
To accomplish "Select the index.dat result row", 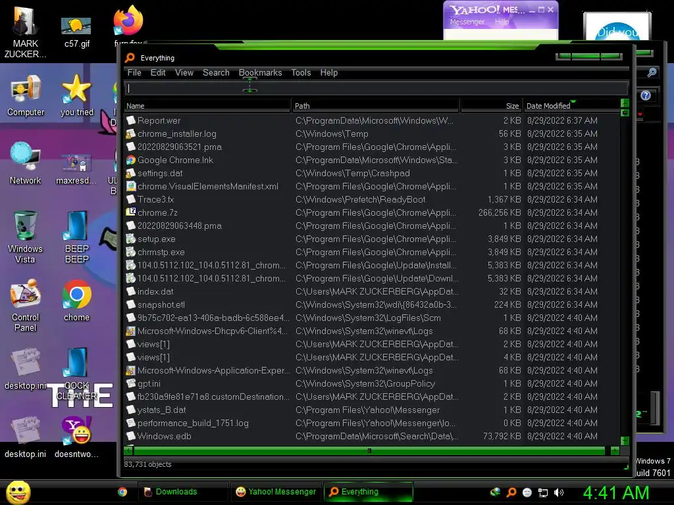I will pos(372,291).
